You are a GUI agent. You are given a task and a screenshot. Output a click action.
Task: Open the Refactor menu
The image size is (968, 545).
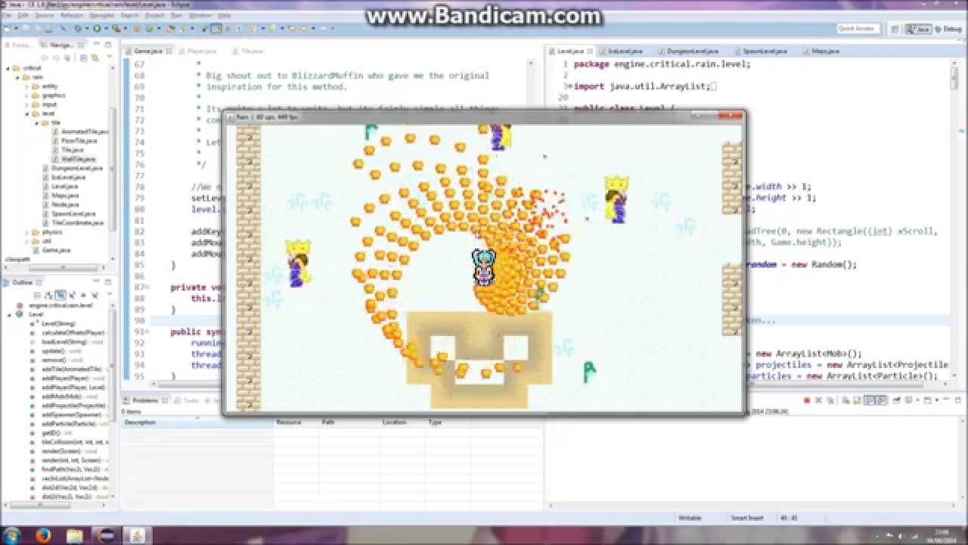(x=71, y=15)
